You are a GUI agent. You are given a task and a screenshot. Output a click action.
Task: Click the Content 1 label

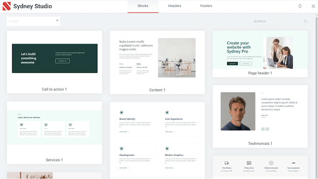(x=157, y=90)
